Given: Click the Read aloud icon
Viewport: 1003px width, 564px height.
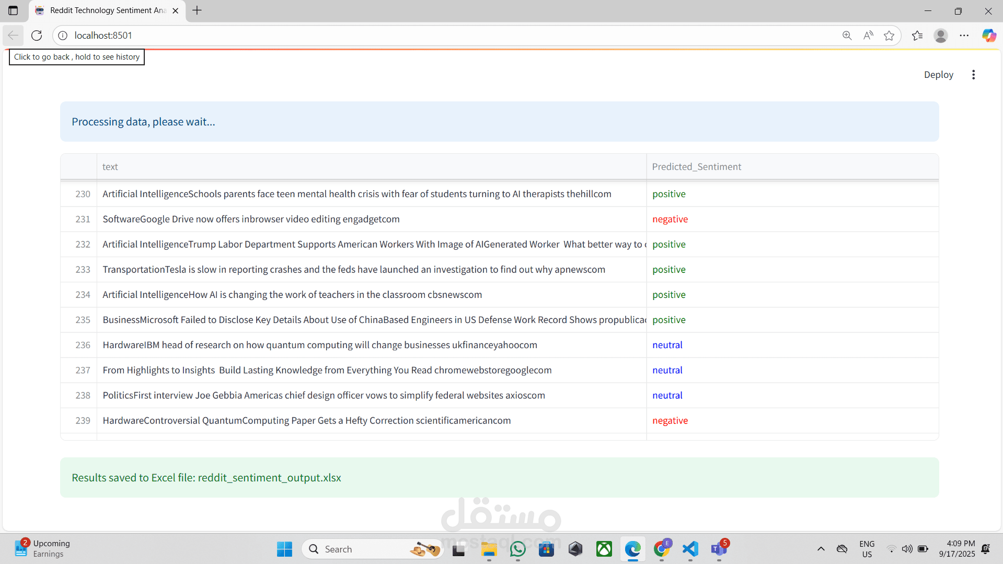Looking at the screenshot, I should pyautogui.click(x=868, y=36).
